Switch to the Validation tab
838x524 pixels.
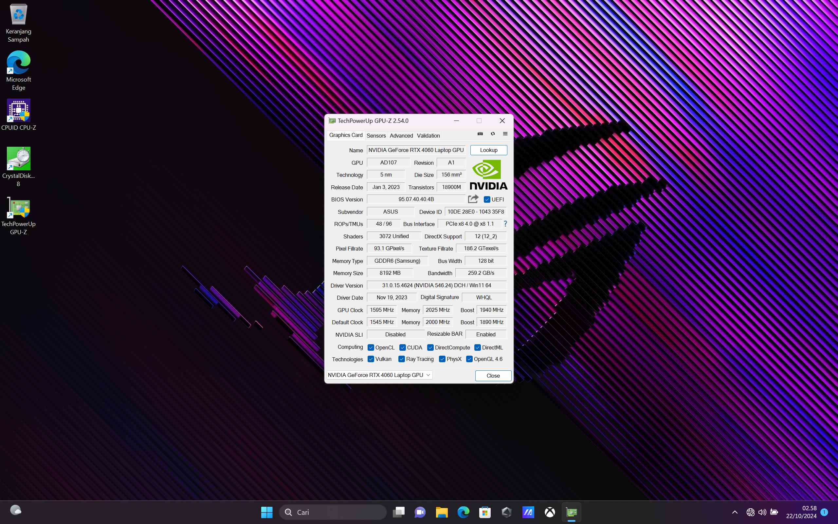click(428, 136)
